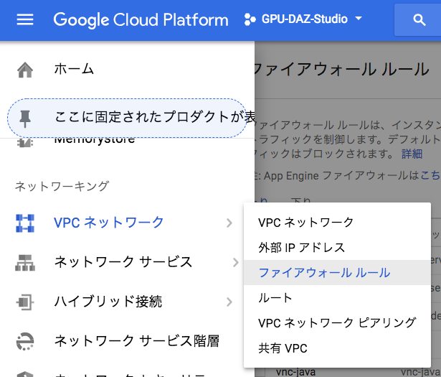Viewport: 441px width, 377px height.
Task: Click the VPC Network grid icon
Action: (25, 223)
